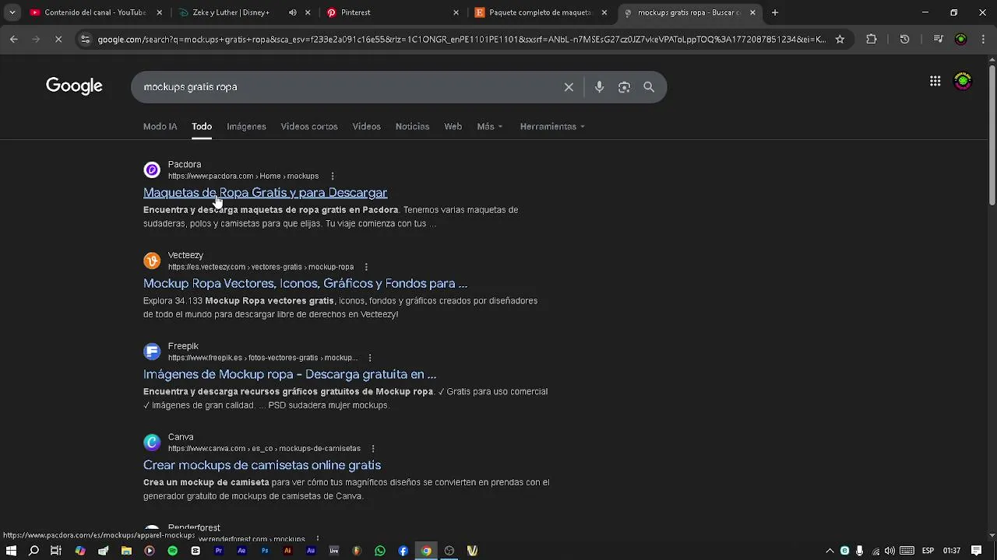Go to the Google logo homepage
This screenshot has width=997, height=560.
[x=74, y=86]
